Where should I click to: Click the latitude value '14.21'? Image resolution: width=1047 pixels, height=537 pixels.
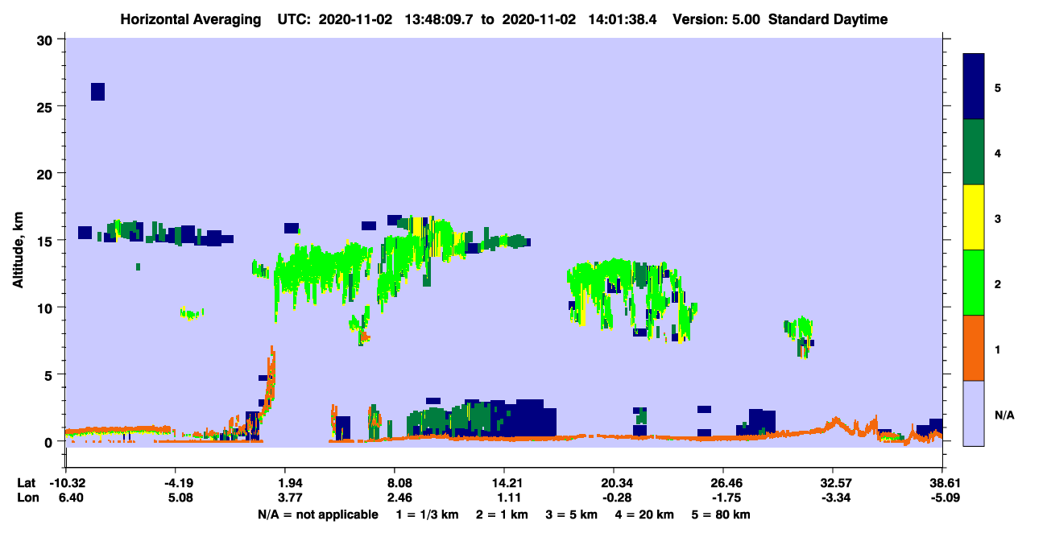pos(504,483)
